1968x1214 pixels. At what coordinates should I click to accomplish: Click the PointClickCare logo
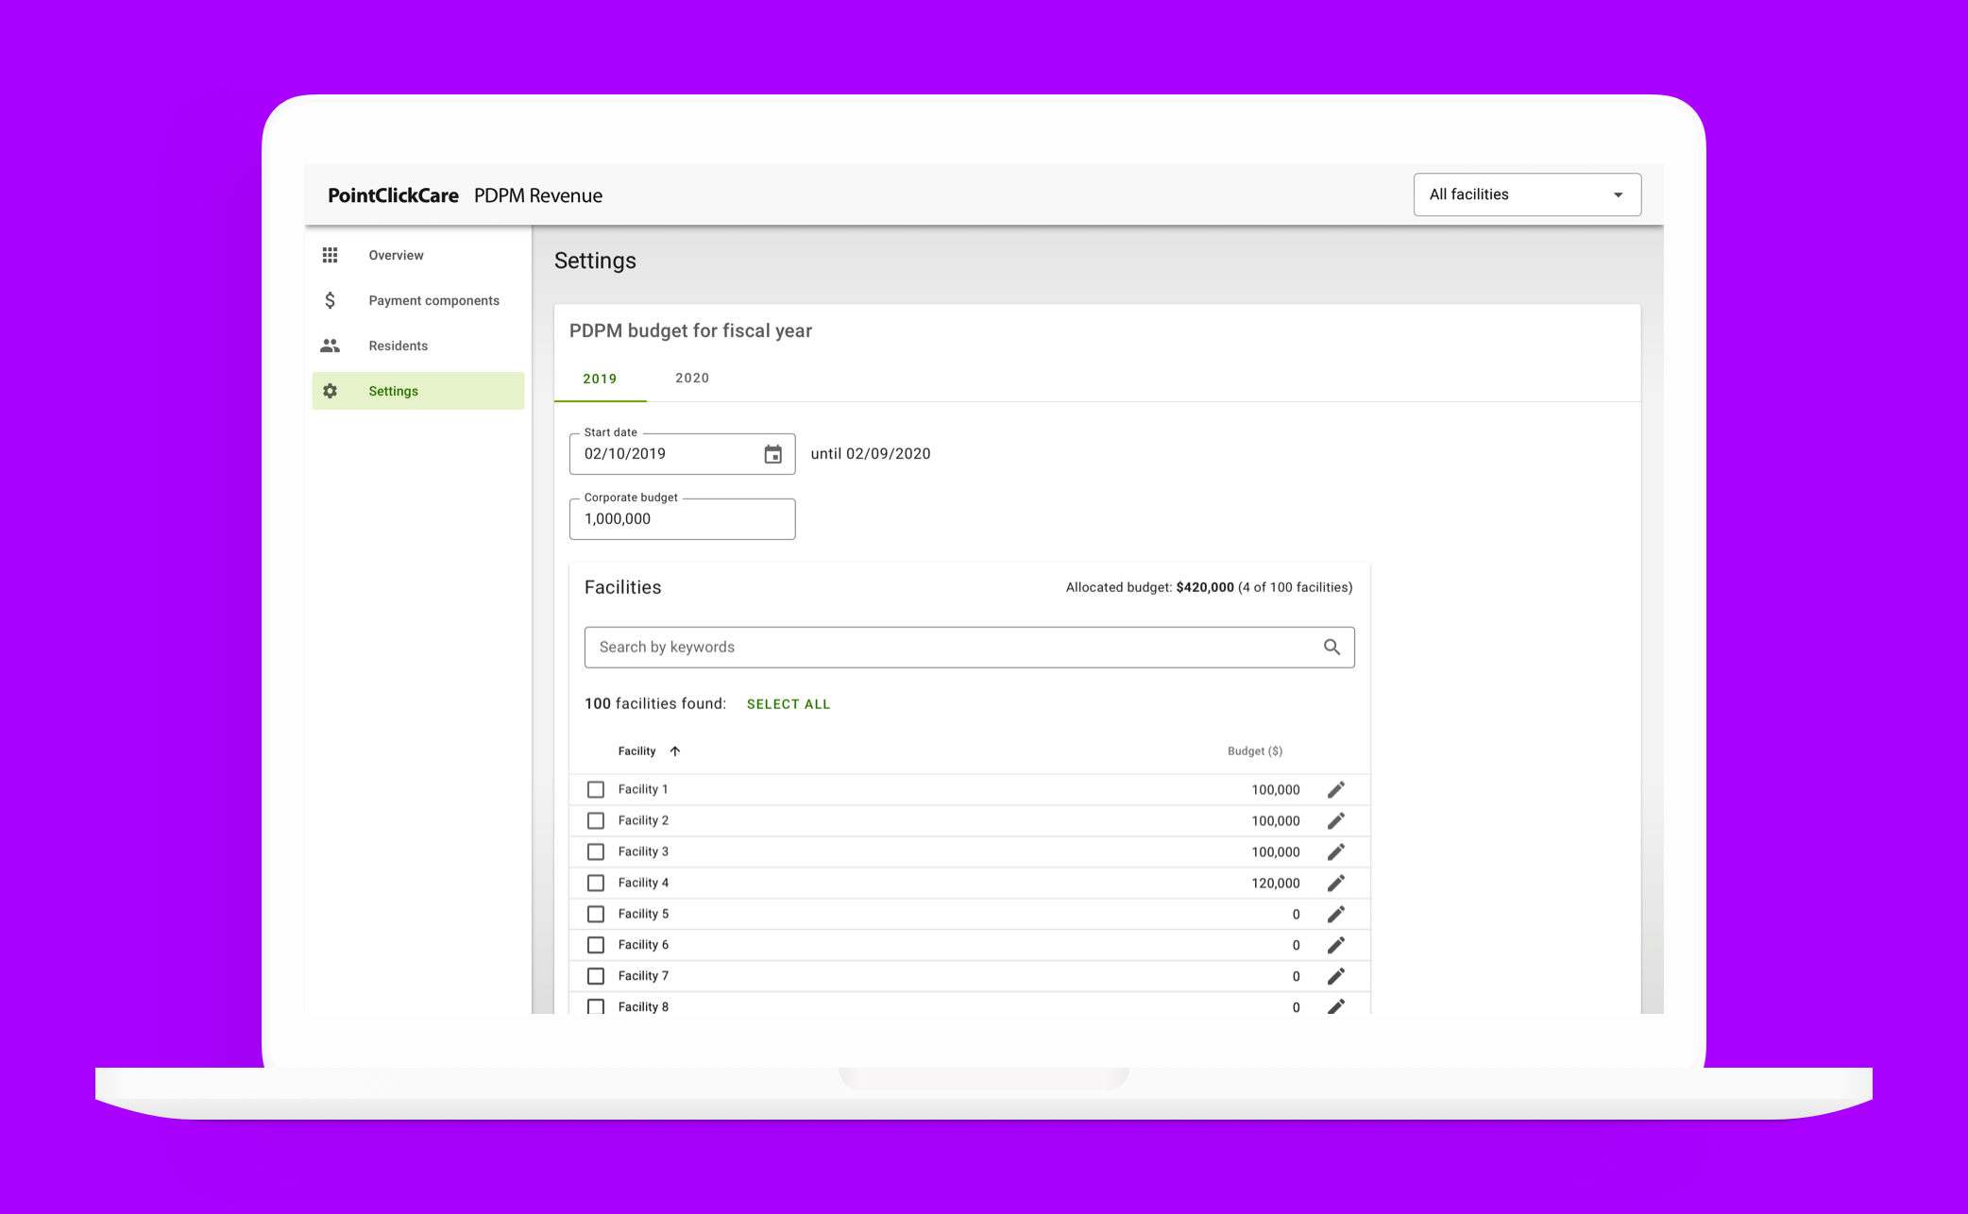(x=393, y=195)
